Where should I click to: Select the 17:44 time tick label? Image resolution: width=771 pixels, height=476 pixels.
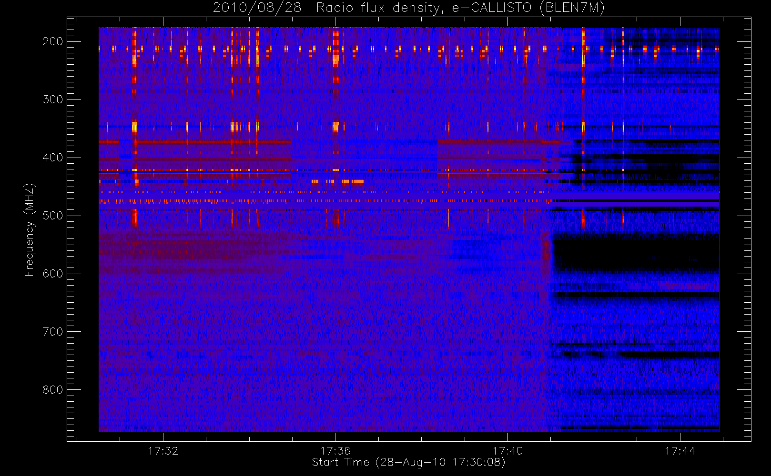click(x=680, y=451)
